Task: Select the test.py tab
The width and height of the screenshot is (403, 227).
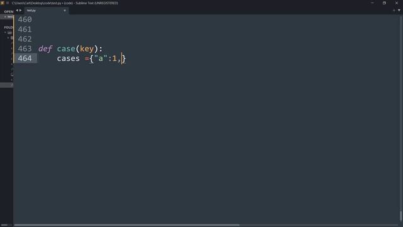Action: coord(46,11)
